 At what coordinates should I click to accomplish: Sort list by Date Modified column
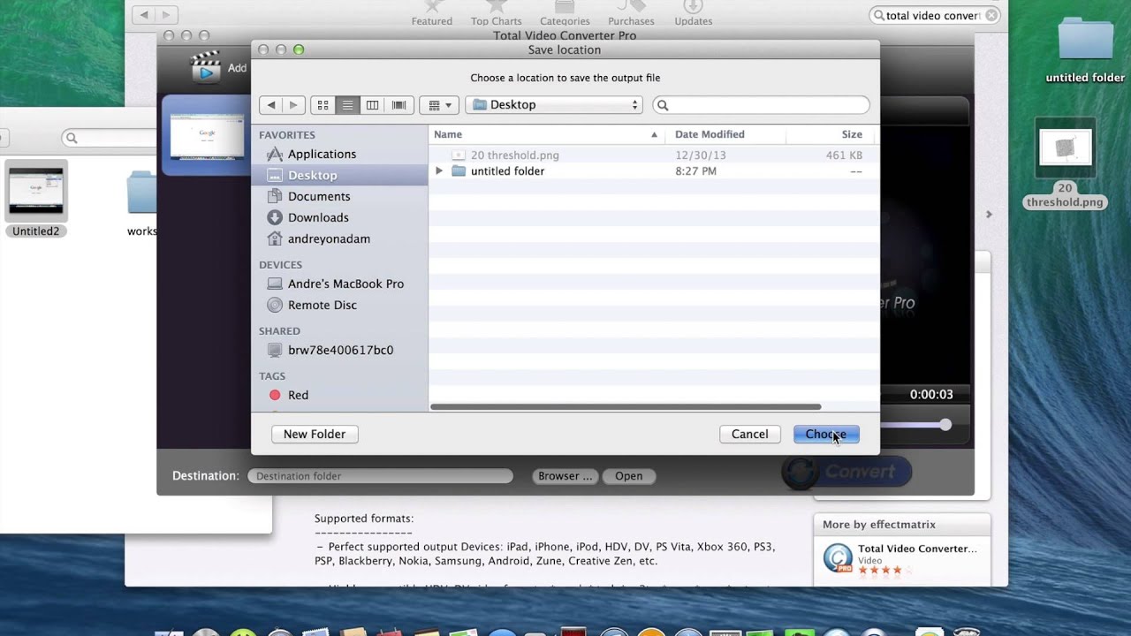point(725,134)
